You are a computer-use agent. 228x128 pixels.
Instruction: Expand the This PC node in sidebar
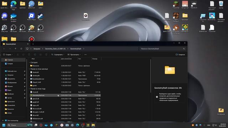(x=3, y=121)
